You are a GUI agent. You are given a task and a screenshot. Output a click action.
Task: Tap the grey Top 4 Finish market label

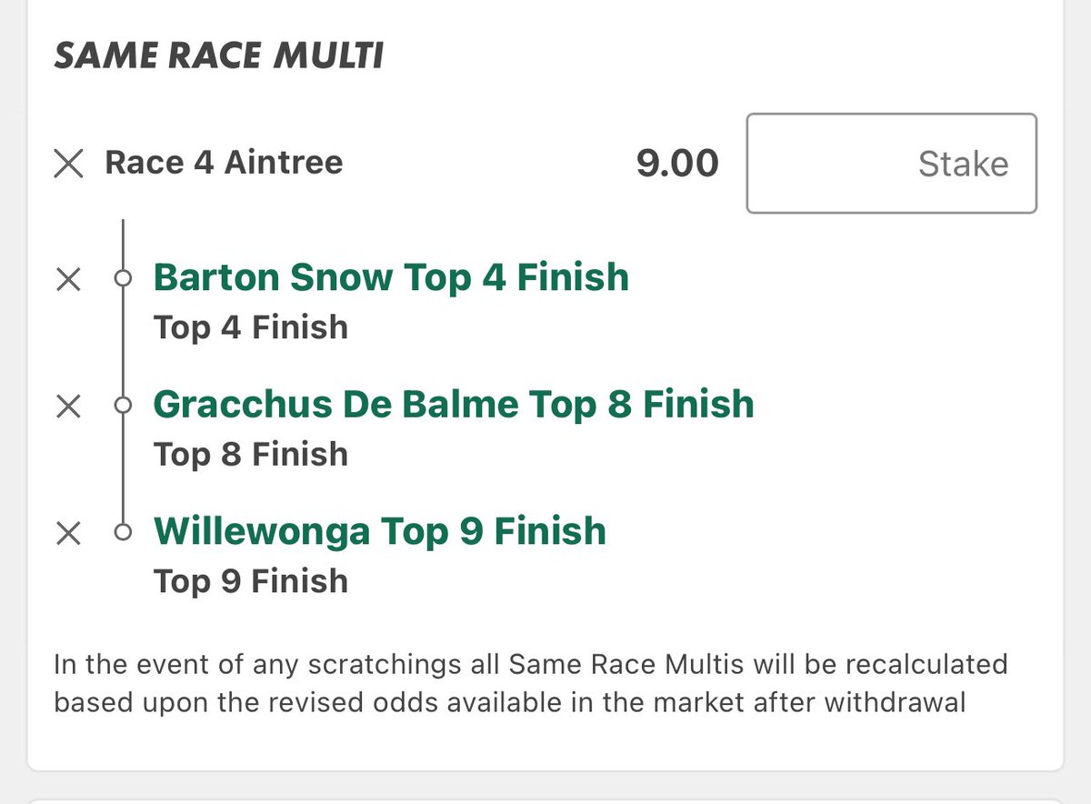click(251, 327)
